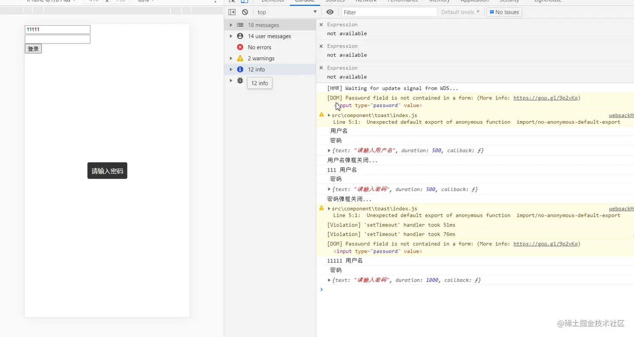Focus the console Filter field
The height and width of the screenshot is (337, 634).
tap(389, 12)
